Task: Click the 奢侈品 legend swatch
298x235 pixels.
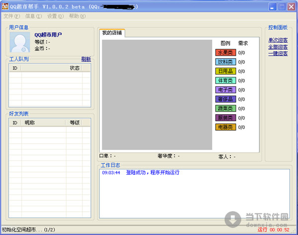Action: [x=225, y=99]
